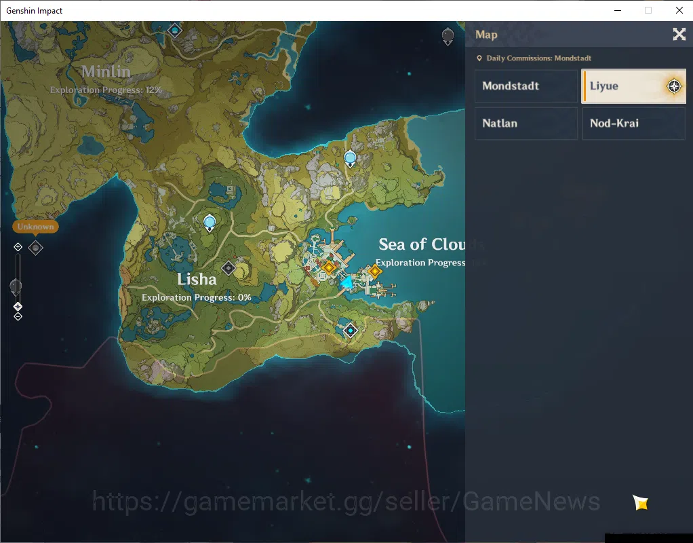Click the Lisha region label
This screenshot has width=693, height=543.
coord(197,279)
